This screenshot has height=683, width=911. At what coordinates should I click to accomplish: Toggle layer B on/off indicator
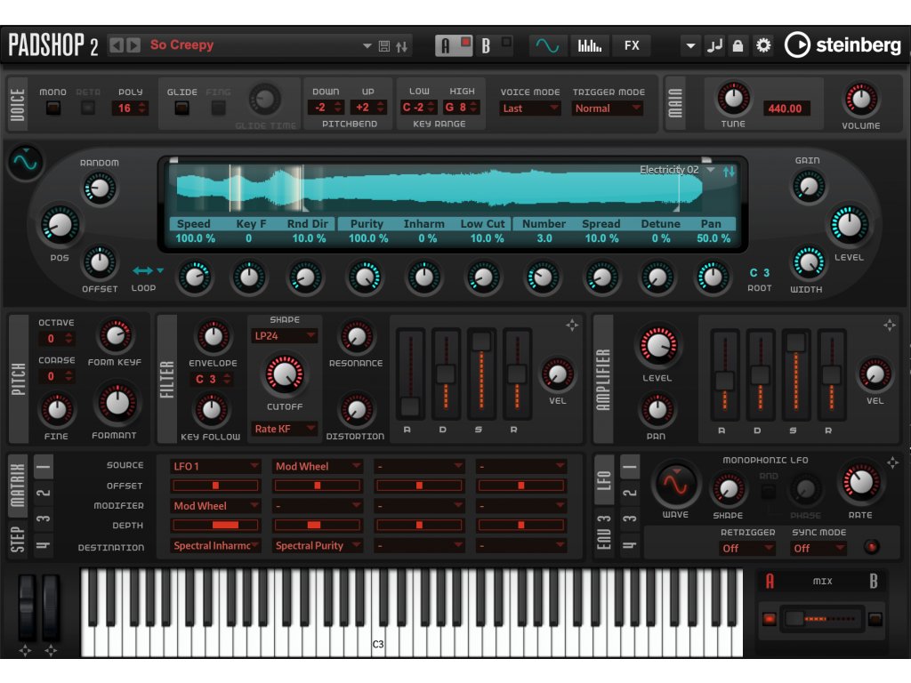[x=506, y=43]
